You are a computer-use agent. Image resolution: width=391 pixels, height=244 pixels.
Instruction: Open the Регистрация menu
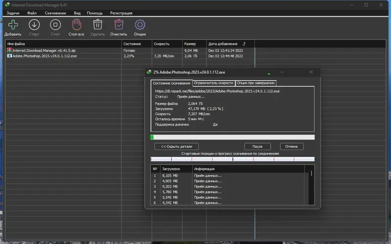(121, 12)
